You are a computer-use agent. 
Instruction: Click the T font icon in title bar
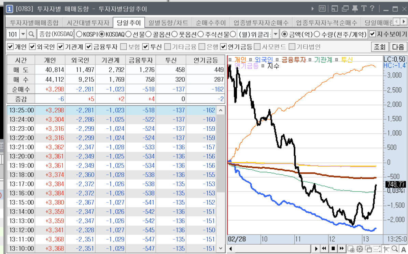coord(364,9)
